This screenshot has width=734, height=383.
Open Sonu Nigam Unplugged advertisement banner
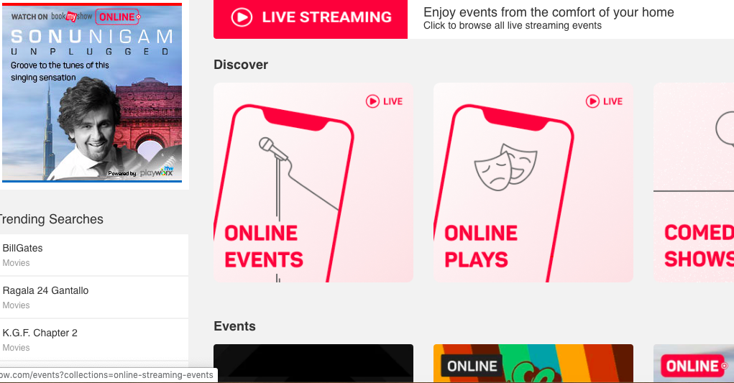pos(92,93)
